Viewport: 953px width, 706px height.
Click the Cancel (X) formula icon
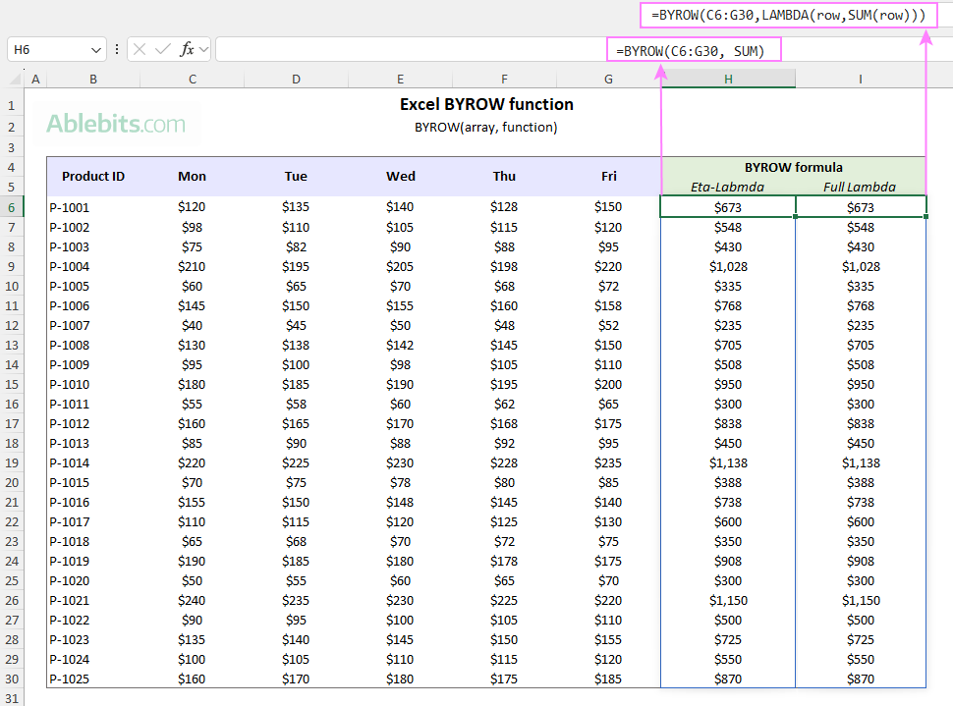pos(140,49)
